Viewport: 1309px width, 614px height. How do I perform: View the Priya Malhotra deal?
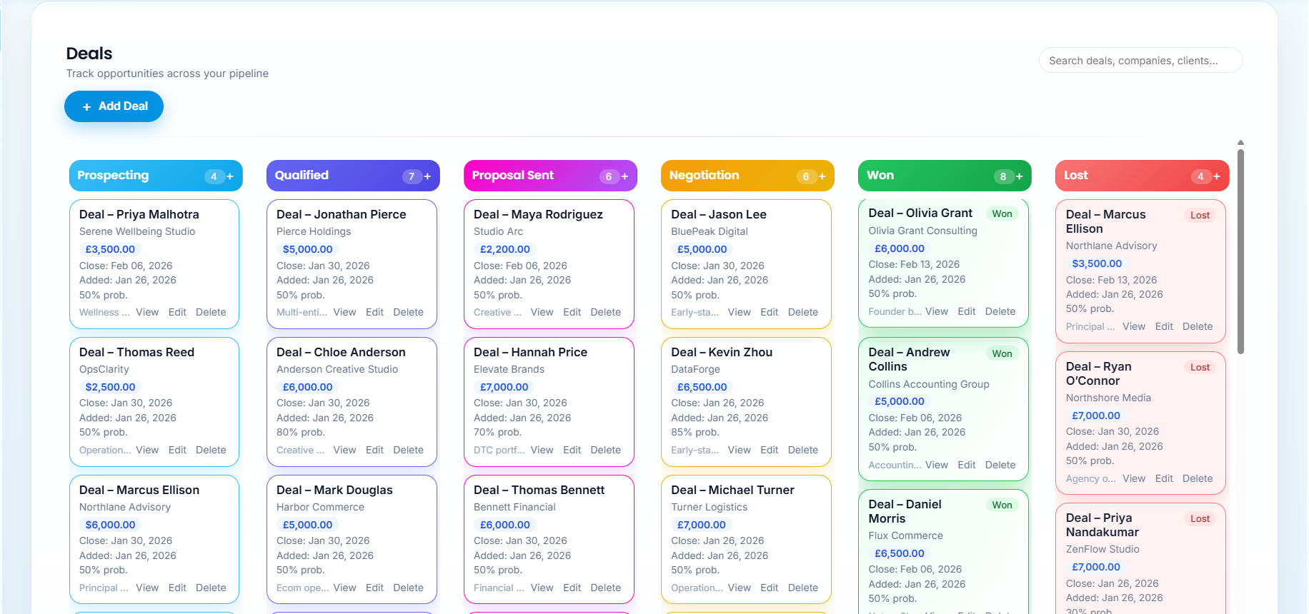147,312
